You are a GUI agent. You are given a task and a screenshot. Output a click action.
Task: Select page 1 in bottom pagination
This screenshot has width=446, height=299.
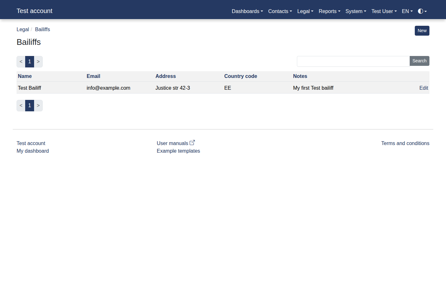(30, 106)
